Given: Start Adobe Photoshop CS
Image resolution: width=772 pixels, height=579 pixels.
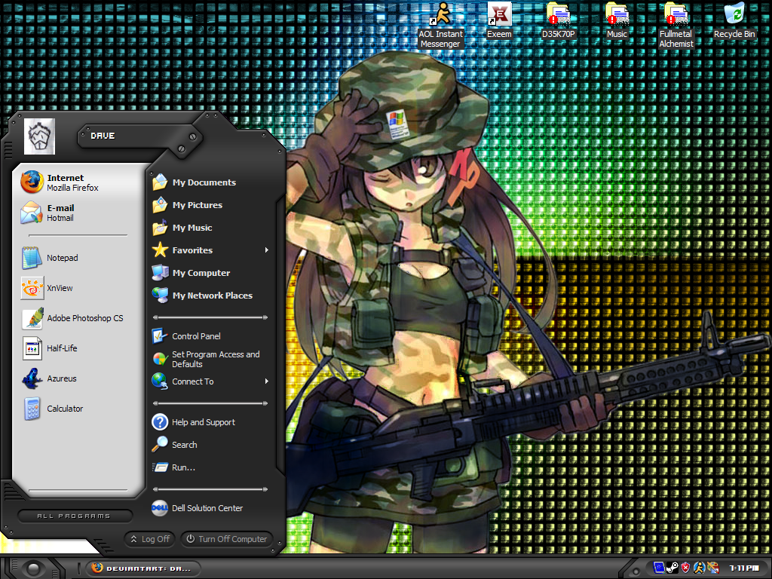Looking at the screenshot, I should (x=78, y=318).
